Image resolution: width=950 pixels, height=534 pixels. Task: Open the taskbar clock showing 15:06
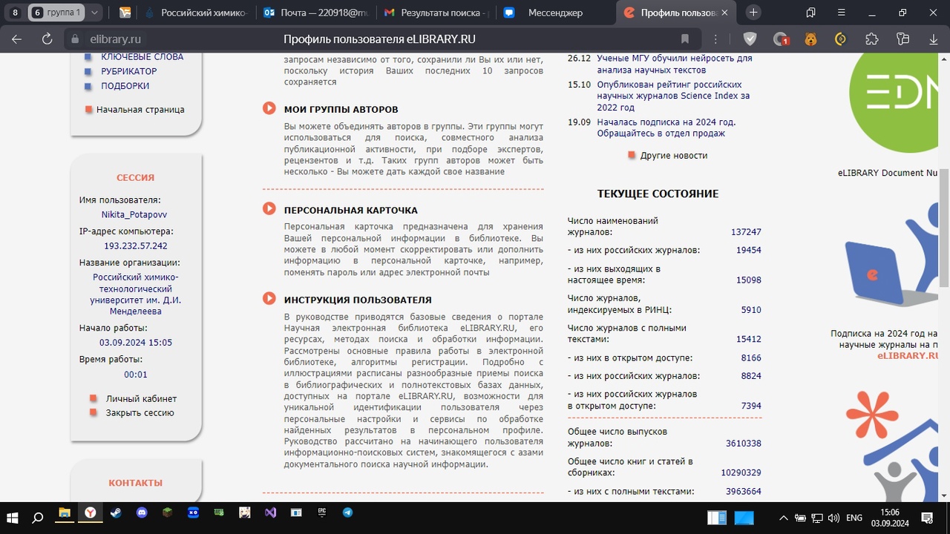pos(889,517)
